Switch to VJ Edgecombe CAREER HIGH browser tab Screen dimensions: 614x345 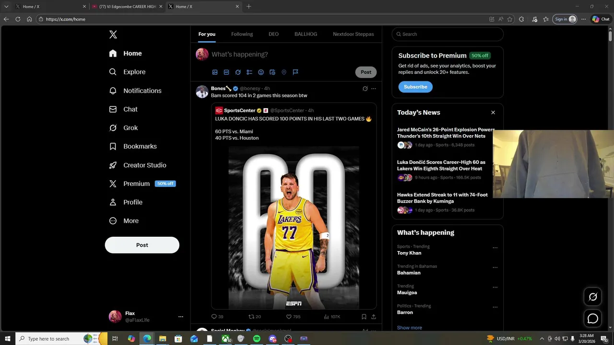[127, 7]
